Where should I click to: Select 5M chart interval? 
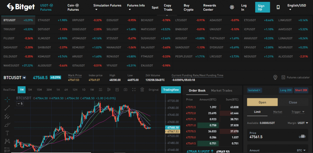coord(30,90)
